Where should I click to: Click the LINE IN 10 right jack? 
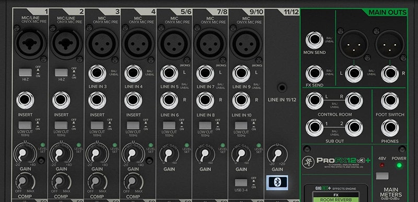[241, 100]
